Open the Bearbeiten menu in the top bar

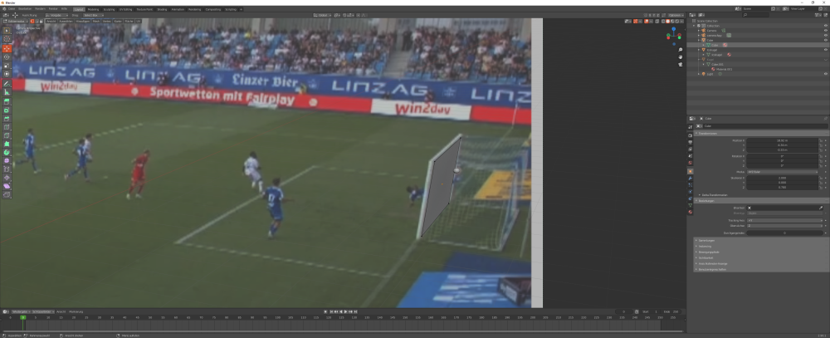pyautogui.click(x=25, y=9)
